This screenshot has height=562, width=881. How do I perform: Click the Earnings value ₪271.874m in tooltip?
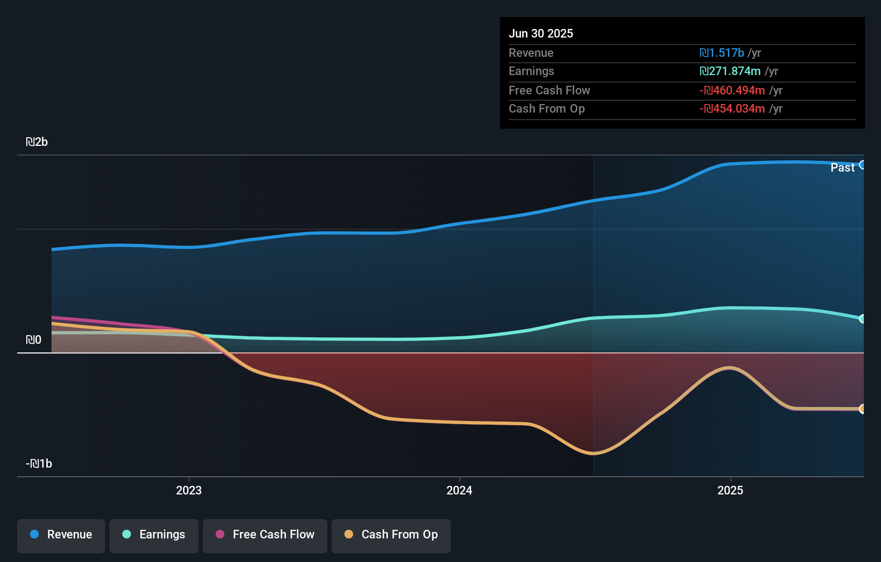[x=730, y=71]
